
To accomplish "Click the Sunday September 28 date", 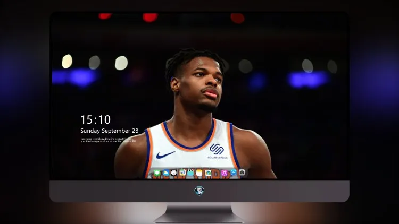I will pyautogui.click(x=110, y=131).
